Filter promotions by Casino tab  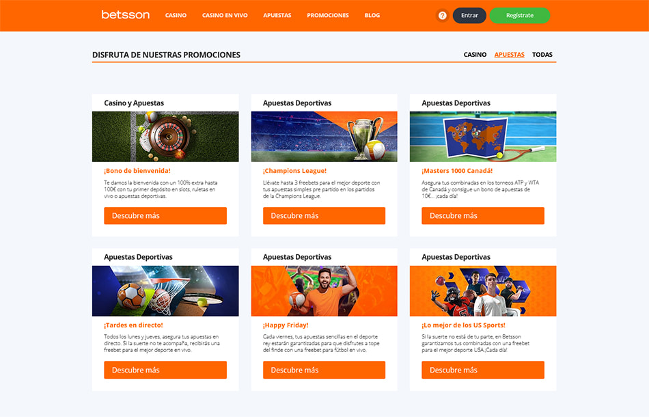(x=475, y=55)
